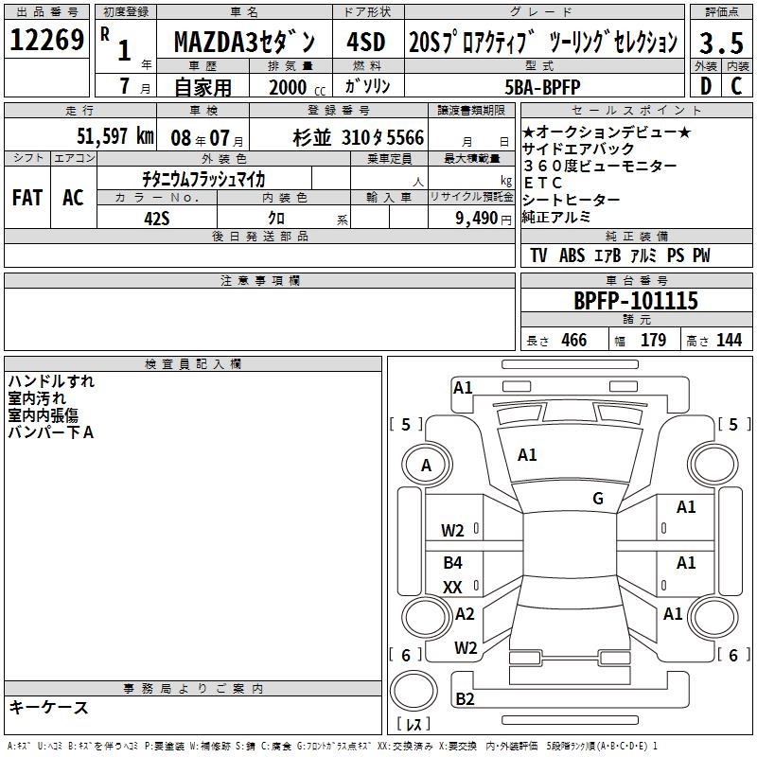This screenshot has height=757, width=757.
Task: Click displacement value "2000 cc"
Action: [297, 87]
